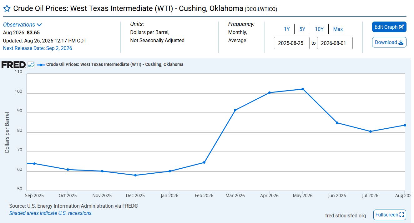Click the Feb 2026 data point
The height and width of the screenshot is (223, 414).
(x=204, y=162)
